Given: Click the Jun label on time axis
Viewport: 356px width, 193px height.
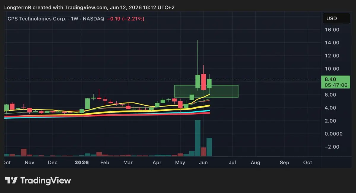Looking at the screenshot, I should pyautogui.click(x=203, y=163).
